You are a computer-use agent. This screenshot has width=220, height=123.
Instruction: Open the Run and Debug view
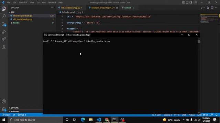(x=4, y=32)
